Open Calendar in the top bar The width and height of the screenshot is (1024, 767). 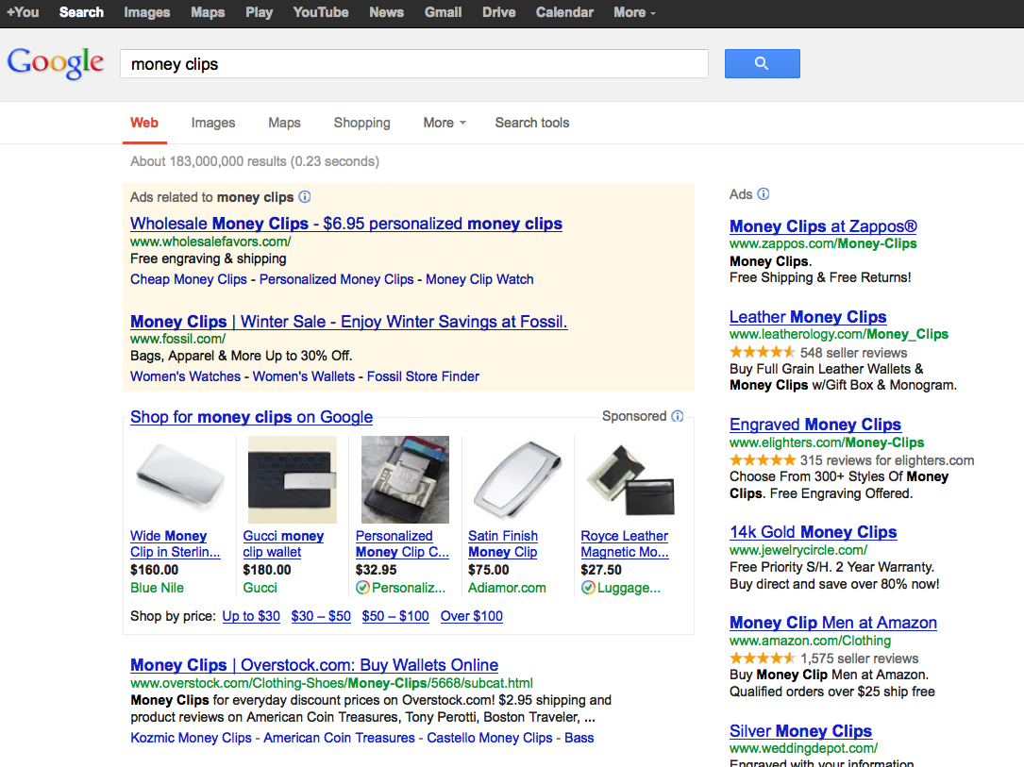[565, 12]
